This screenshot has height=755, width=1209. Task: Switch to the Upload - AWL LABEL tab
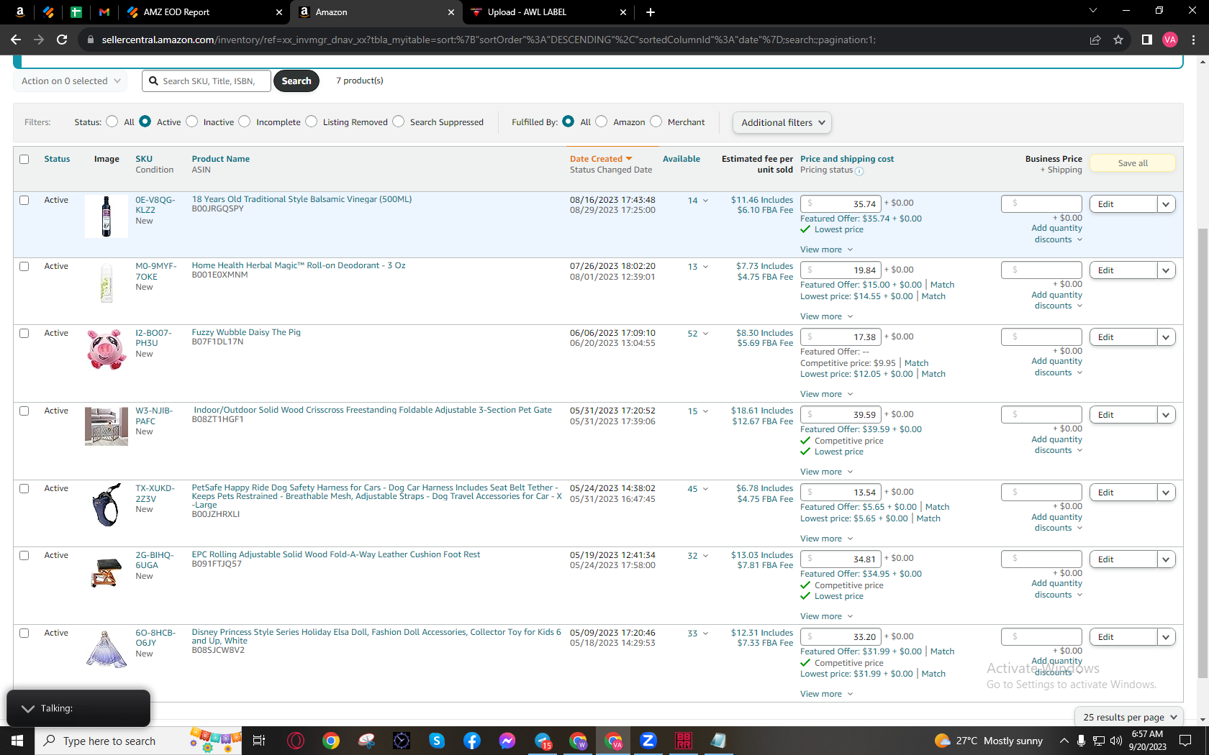[548, 12]
